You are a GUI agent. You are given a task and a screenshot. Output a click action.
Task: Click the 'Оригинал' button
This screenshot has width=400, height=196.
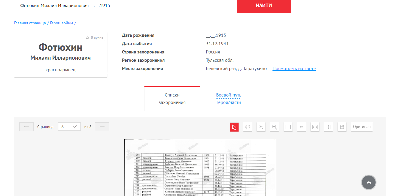pos(362,127)
